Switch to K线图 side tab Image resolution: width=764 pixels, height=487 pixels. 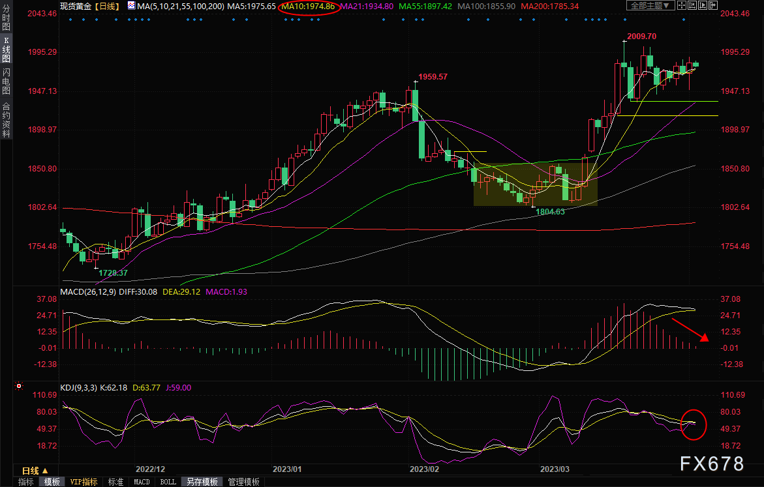click(7, 50)
